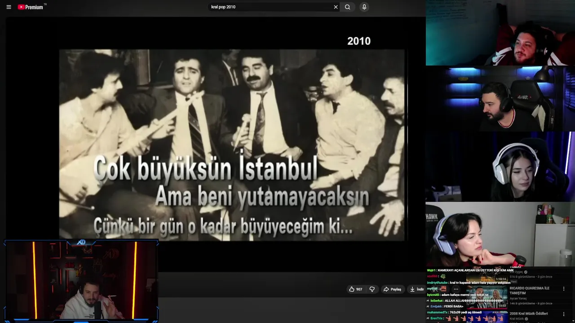Click the magnifier search button
The image size is (575, 323).
point(348,7)
